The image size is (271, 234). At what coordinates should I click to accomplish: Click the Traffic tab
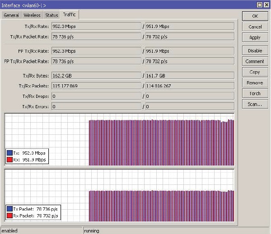pos(70,15)
